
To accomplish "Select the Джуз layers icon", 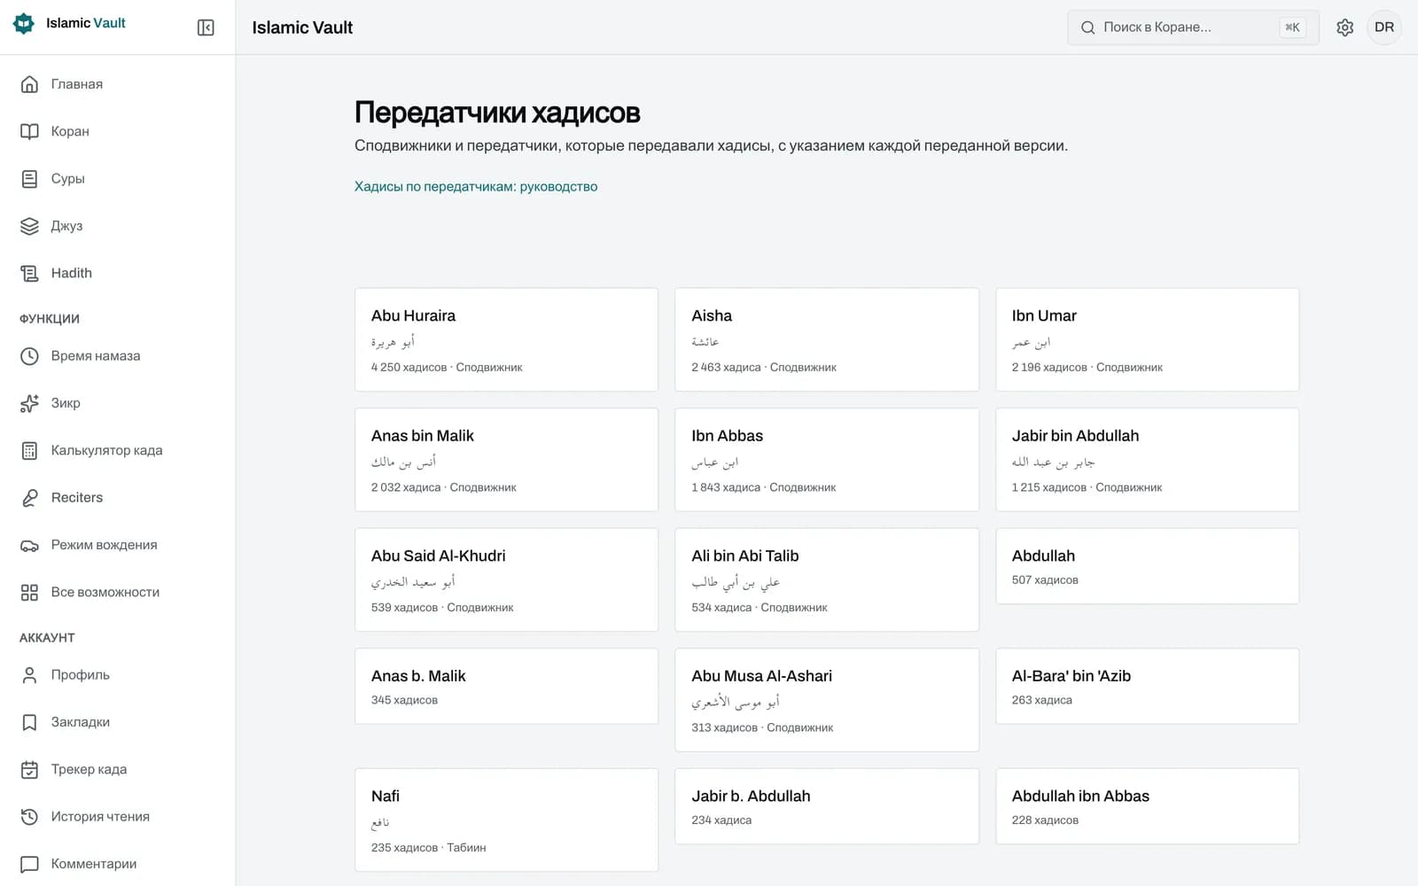I will (x=29, y=226).
